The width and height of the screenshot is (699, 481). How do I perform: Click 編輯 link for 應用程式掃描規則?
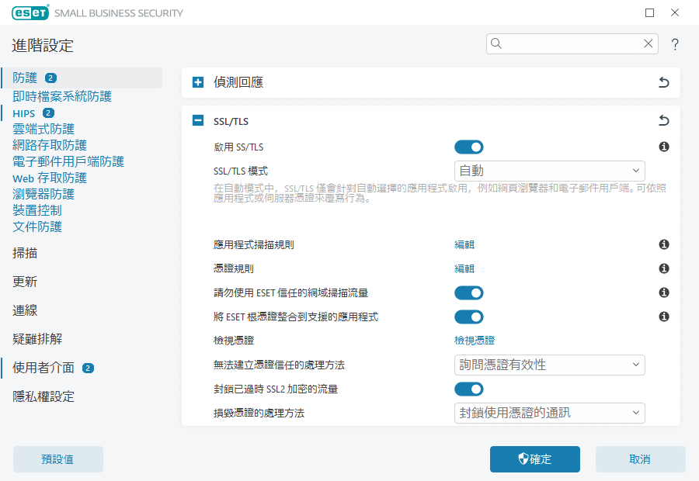(464, 244)
